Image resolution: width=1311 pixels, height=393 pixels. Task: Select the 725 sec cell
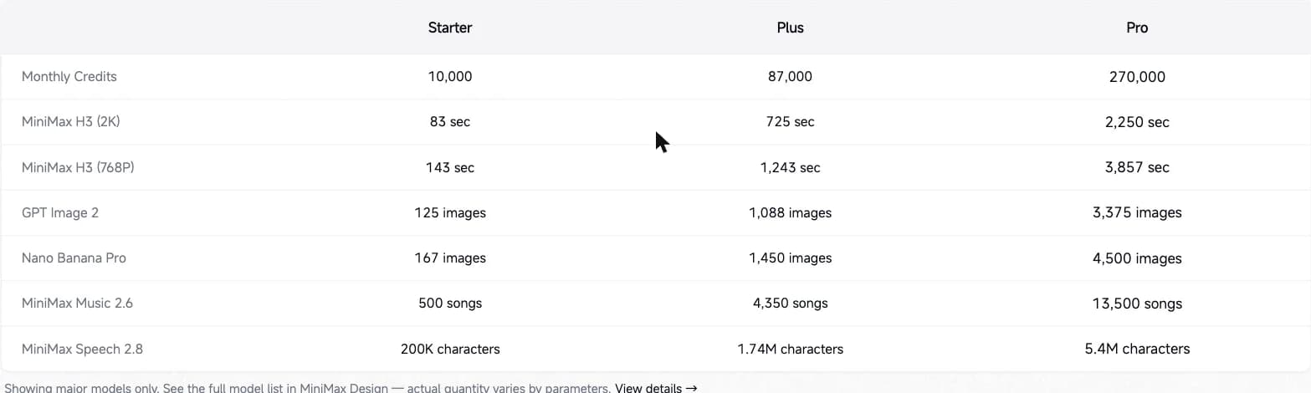(790, 121)
